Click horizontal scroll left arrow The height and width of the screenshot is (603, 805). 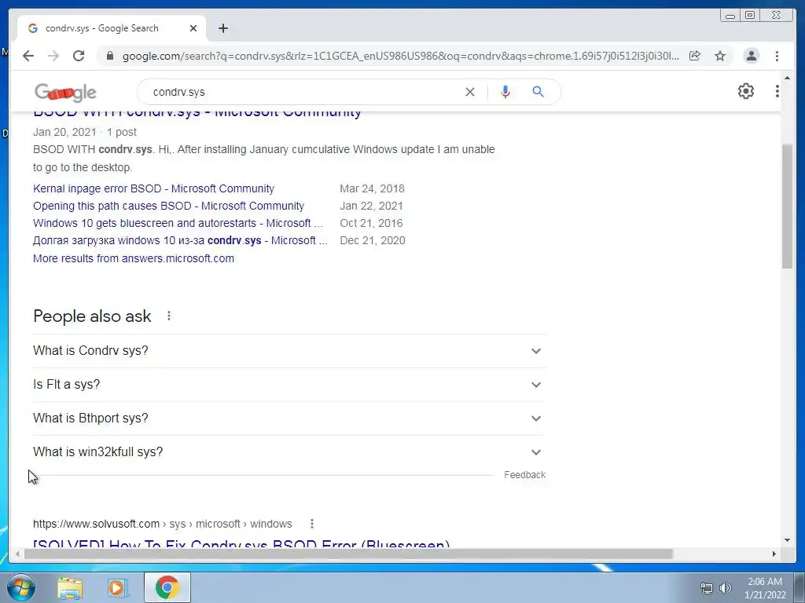click(x=17, y=554)
